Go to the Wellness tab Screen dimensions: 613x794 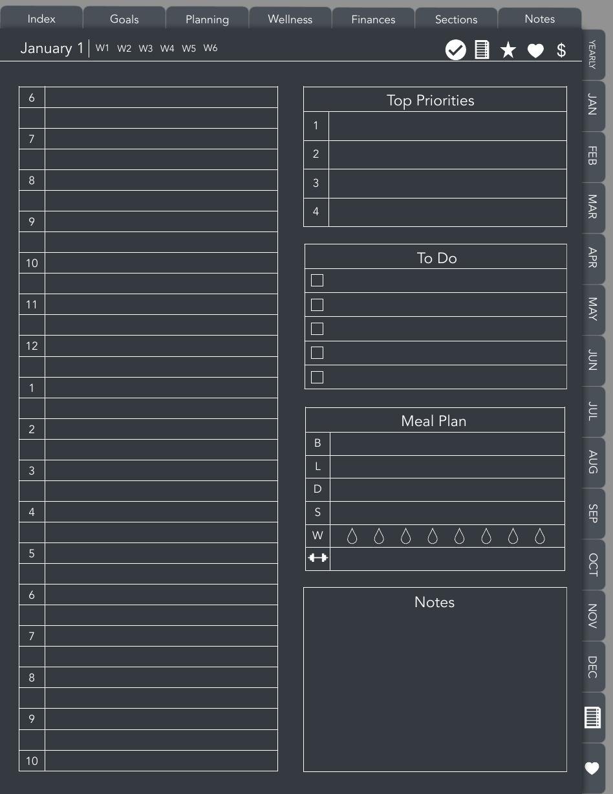(x=290, y=19)
